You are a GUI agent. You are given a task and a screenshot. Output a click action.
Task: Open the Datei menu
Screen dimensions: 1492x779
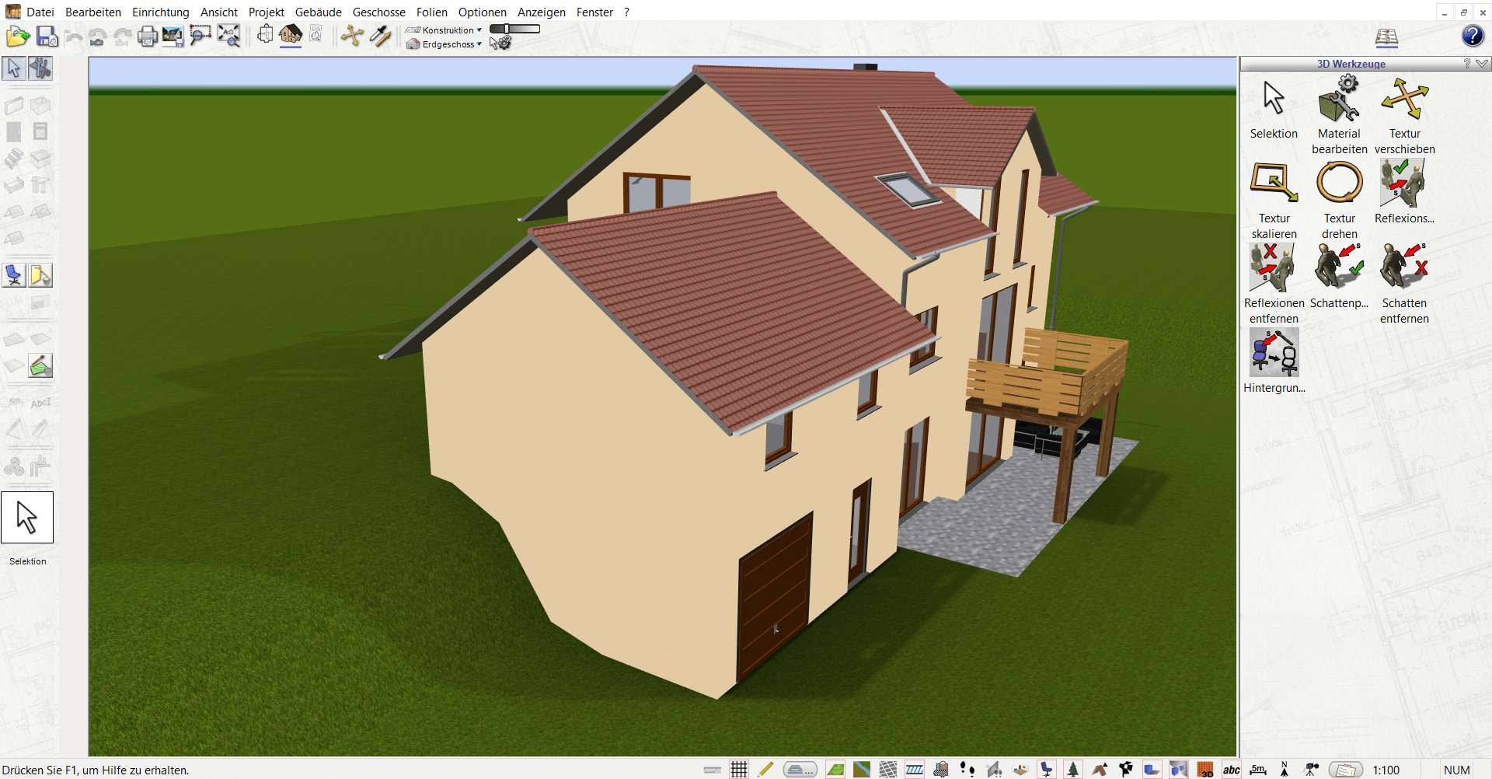pos(40,12)
